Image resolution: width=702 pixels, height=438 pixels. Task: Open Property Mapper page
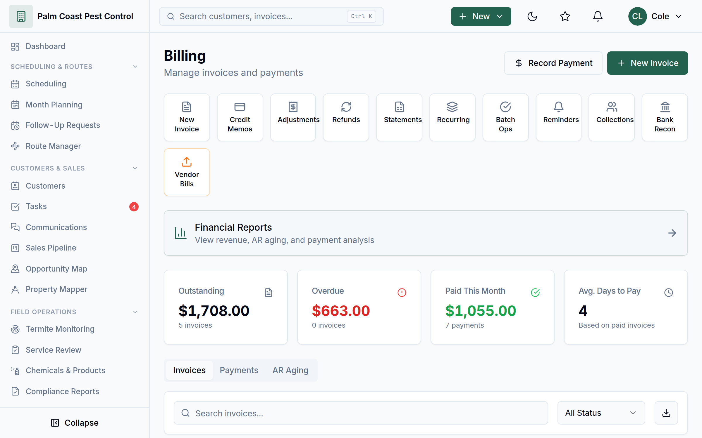coord(75,289)
